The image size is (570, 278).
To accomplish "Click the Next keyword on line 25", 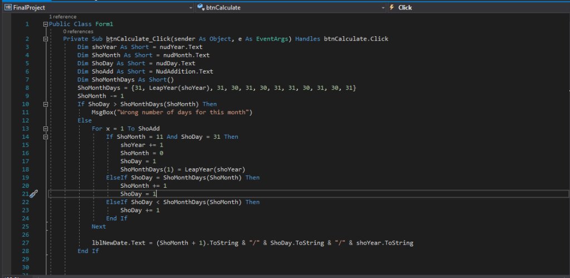I will (x=99, y=227).
